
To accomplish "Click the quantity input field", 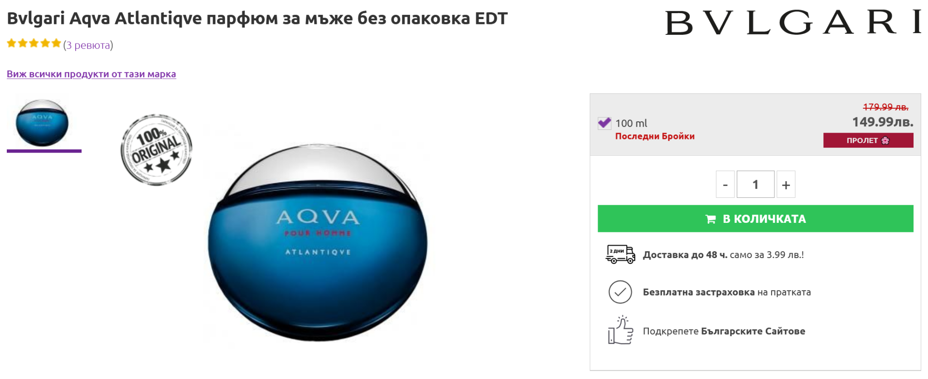I will (x=755, y=184).
